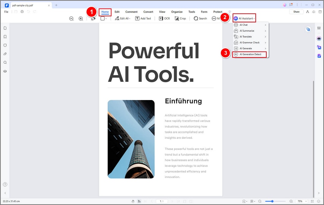Select the hand pan tool in status bar

pyautogui.click(x=133, y=201)
